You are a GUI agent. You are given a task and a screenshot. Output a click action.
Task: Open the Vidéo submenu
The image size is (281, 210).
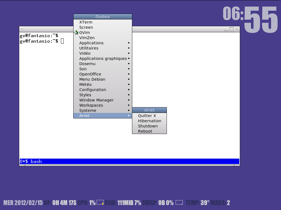click(x=103, y=53)
